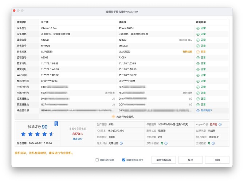Click 截图到剪贴板 button

(164, 160)
